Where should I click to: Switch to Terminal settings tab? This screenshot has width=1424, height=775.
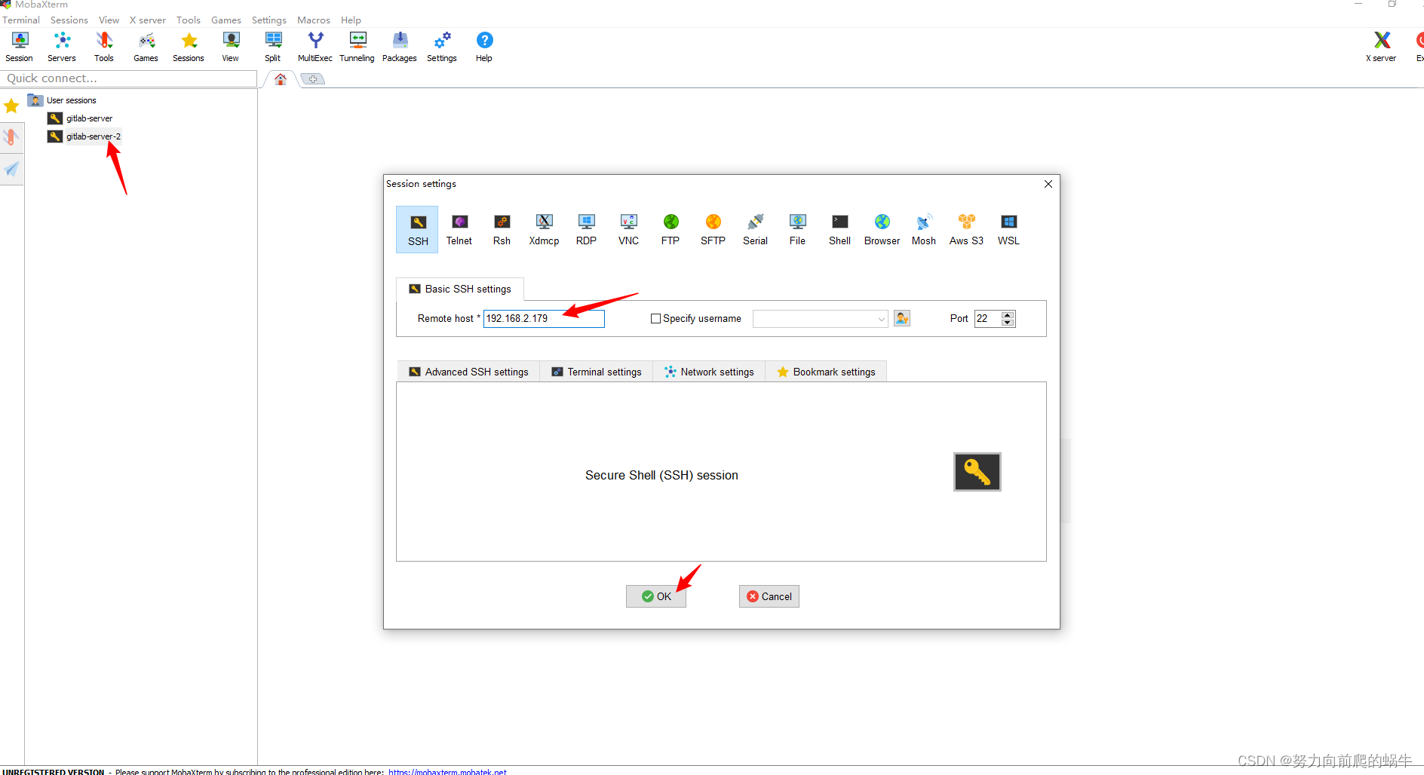tap(597, 372)
